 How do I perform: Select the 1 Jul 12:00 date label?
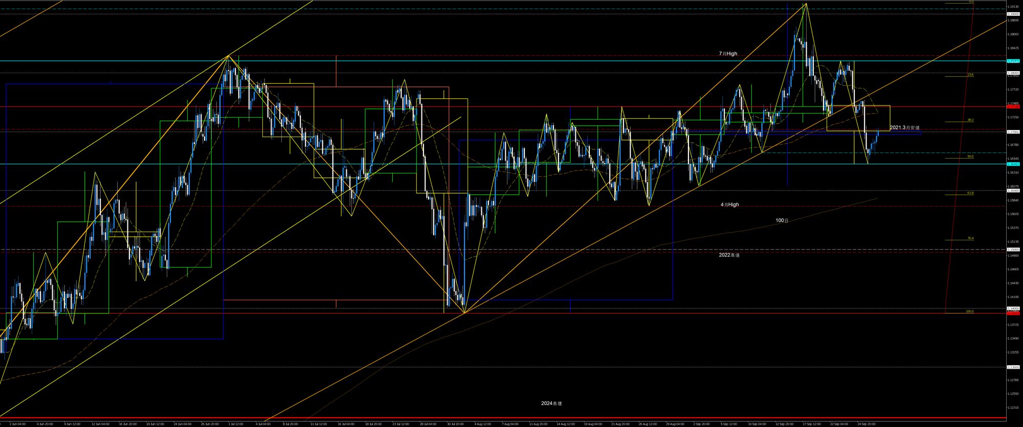(235, 424)
